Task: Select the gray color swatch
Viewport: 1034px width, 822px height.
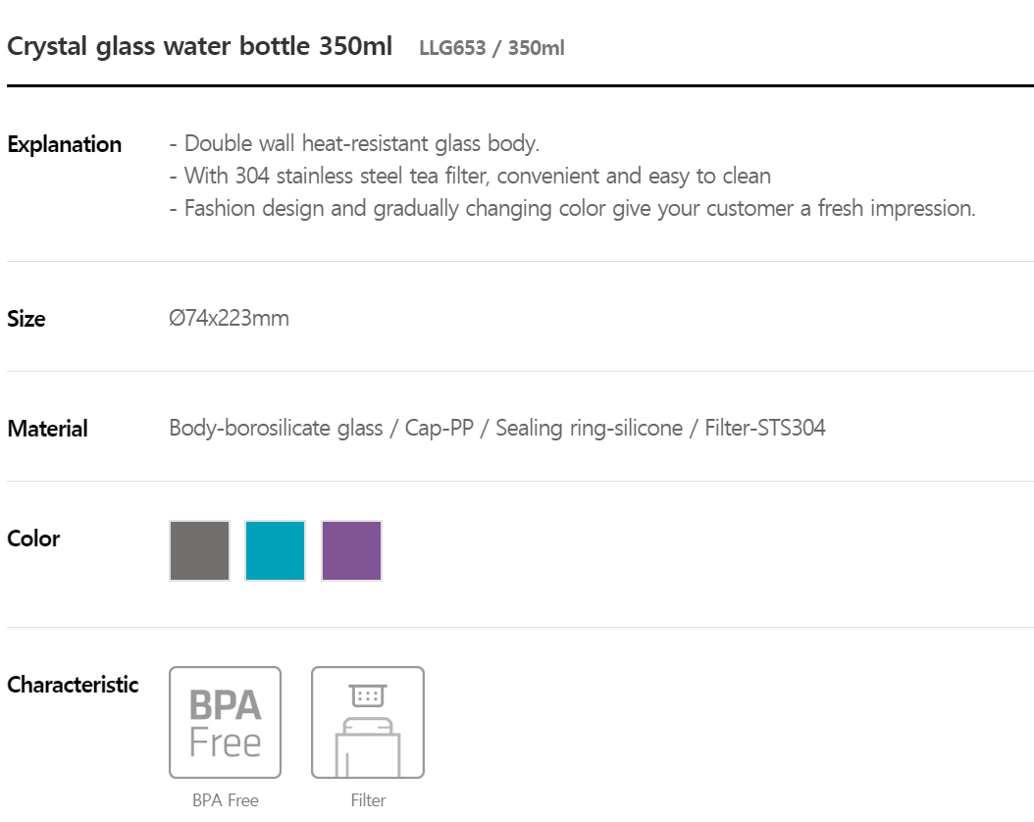Action: (200, 550)
